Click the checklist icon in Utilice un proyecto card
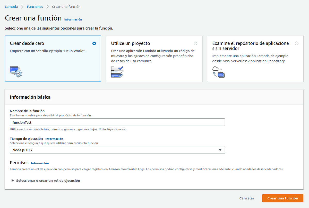 117,71
